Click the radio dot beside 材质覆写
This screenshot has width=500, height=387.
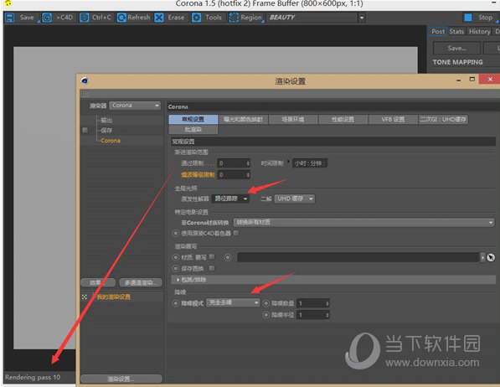pyautogui.click(x=176, y=257)
